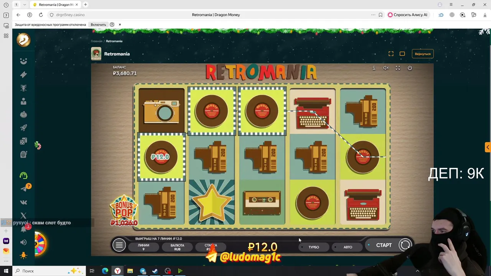Open the game info icon
Viewport: 491px width, 276px height.
click(x=374, y=68)
